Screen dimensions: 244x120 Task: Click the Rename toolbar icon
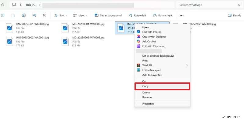tap(24, 15)
